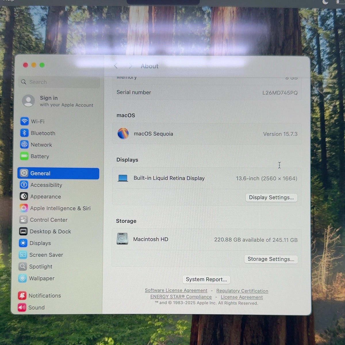Screen dimensions: 345x345
Task: Select the Appearance icon
Action: pos(24,196)
